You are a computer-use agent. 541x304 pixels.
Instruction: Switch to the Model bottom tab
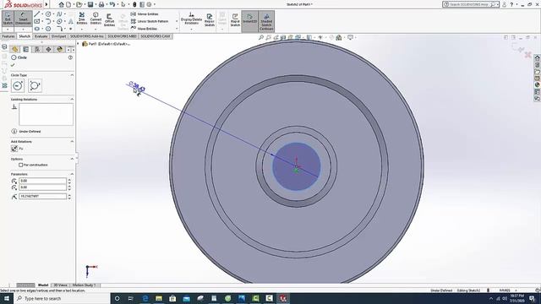(x=43, y=285)
